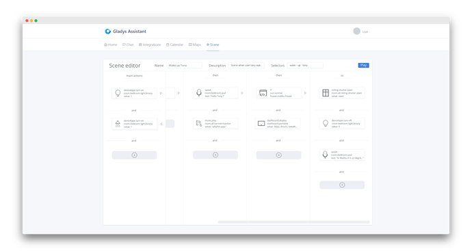Expand arrow beside Hello Tony speak card
Image resolution: width=472 pixels, height=251 pixels.
pyautogui.click(x=242, y=93)
